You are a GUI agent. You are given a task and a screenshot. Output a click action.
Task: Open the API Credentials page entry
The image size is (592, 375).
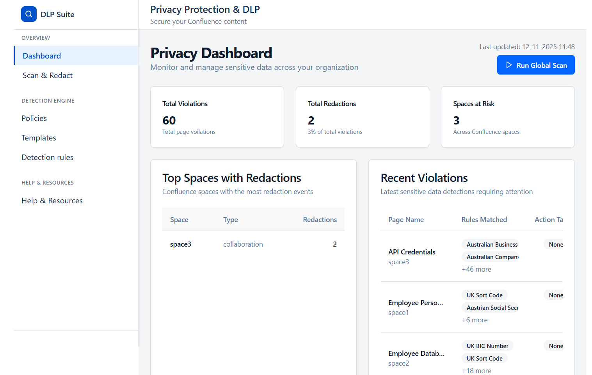tap(412, 252)
